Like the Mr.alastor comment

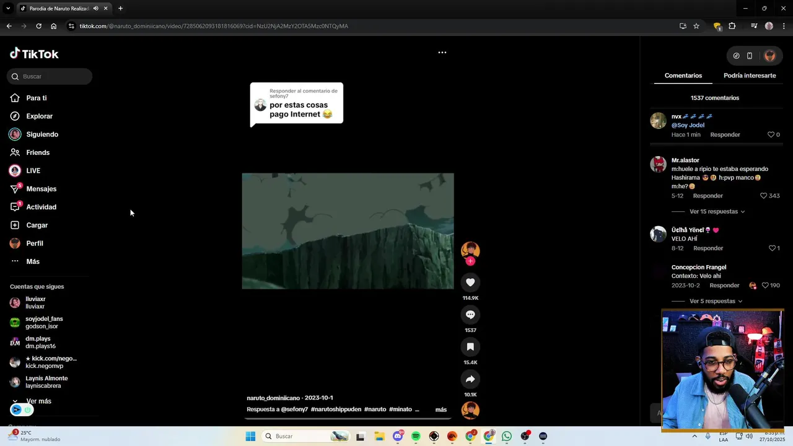(764, 196)
